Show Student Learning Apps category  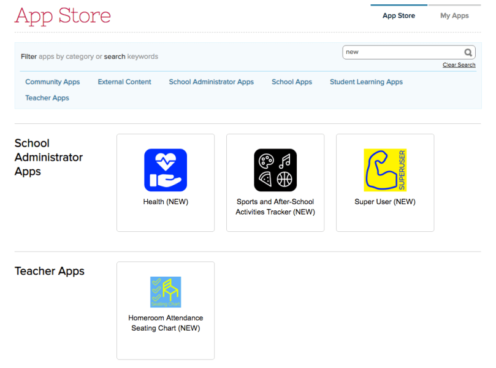(x=366, y=82)
